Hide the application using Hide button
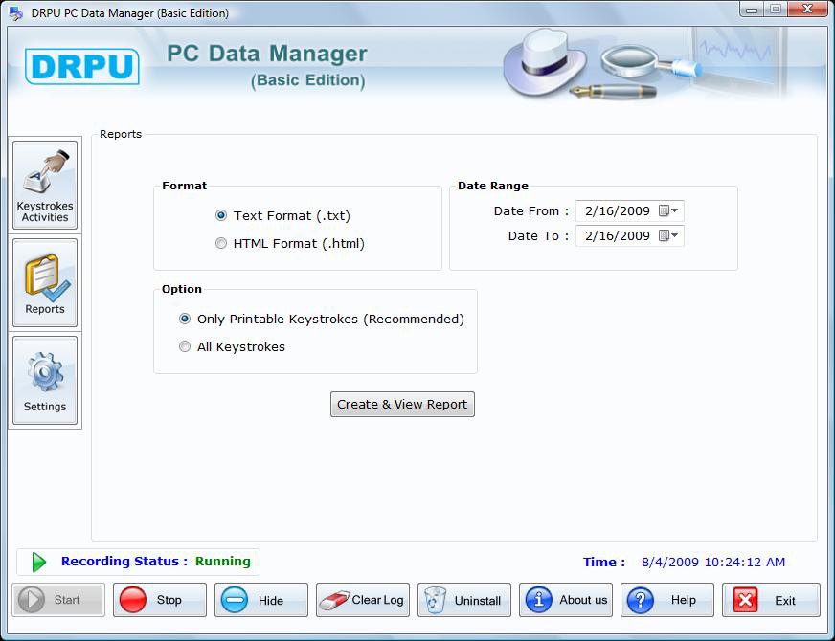835x641 pixels. (x=261, y=600)
